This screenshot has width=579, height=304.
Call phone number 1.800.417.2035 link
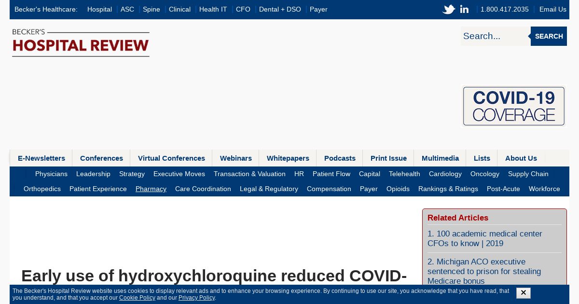click(505, 9)
